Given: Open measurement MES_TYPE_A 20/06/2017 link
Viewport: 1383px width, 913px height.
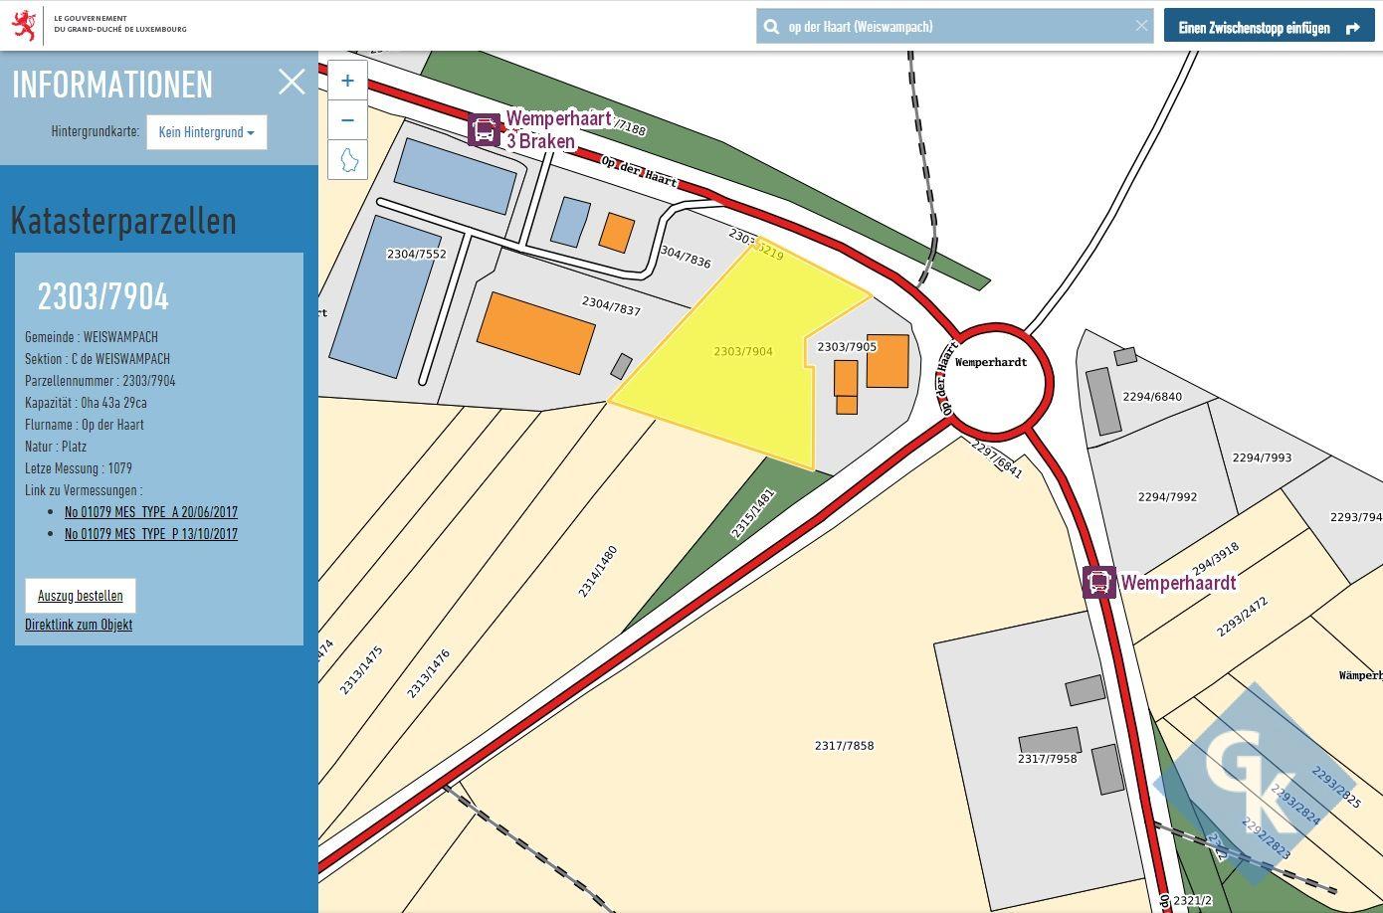Looking at the screenshot, I should coord(151,512).
